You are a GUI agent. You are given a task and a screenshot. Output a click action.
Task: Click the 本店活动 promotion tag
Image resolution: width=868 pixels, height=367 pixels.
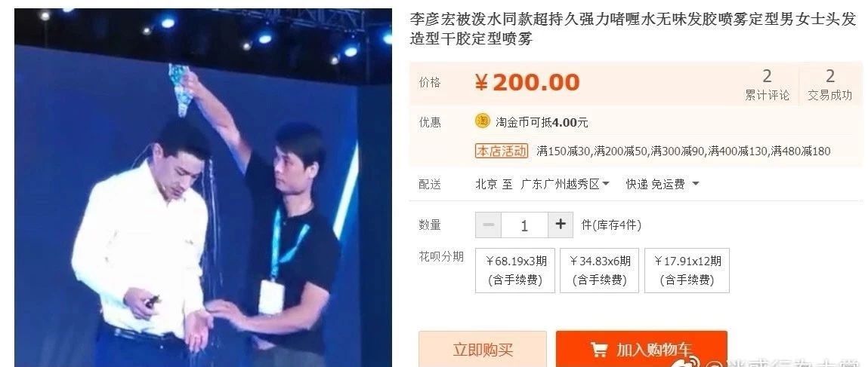tap(502, 151)
